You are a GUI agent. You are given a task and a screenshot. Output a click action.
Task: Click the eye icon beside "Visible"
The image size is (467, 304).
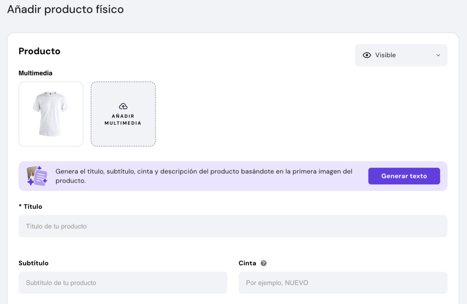click(367, 55)
